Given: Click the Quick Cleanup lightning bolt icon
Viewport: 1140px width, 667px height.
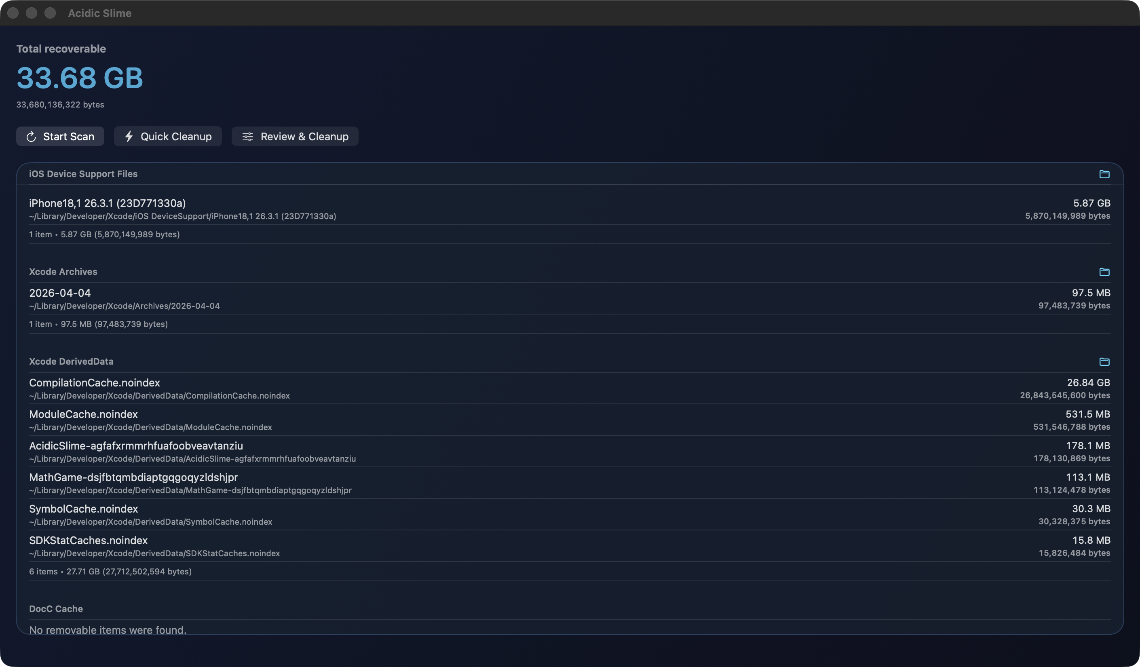Looking at the screenshot, I should [x=129, y=137].
